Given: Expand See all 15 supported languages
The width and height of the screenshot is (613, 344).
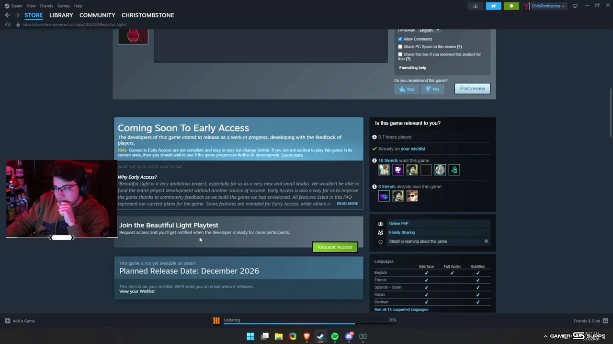Looking at the screenshot, I should coord(401,310).
